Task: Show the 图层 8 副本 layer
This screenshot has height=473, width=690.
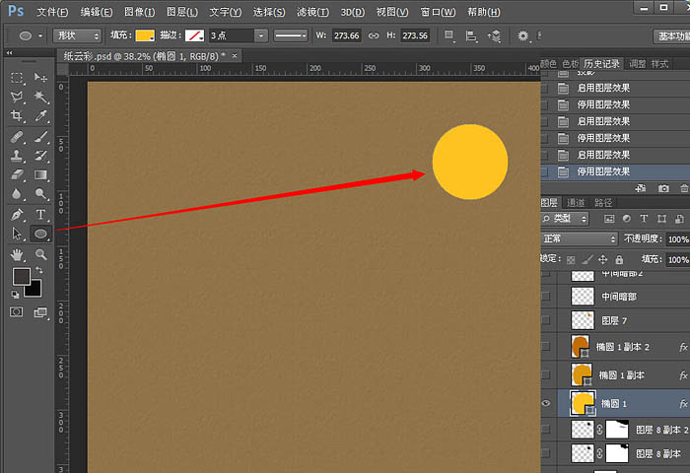Action: click(546, 452)
